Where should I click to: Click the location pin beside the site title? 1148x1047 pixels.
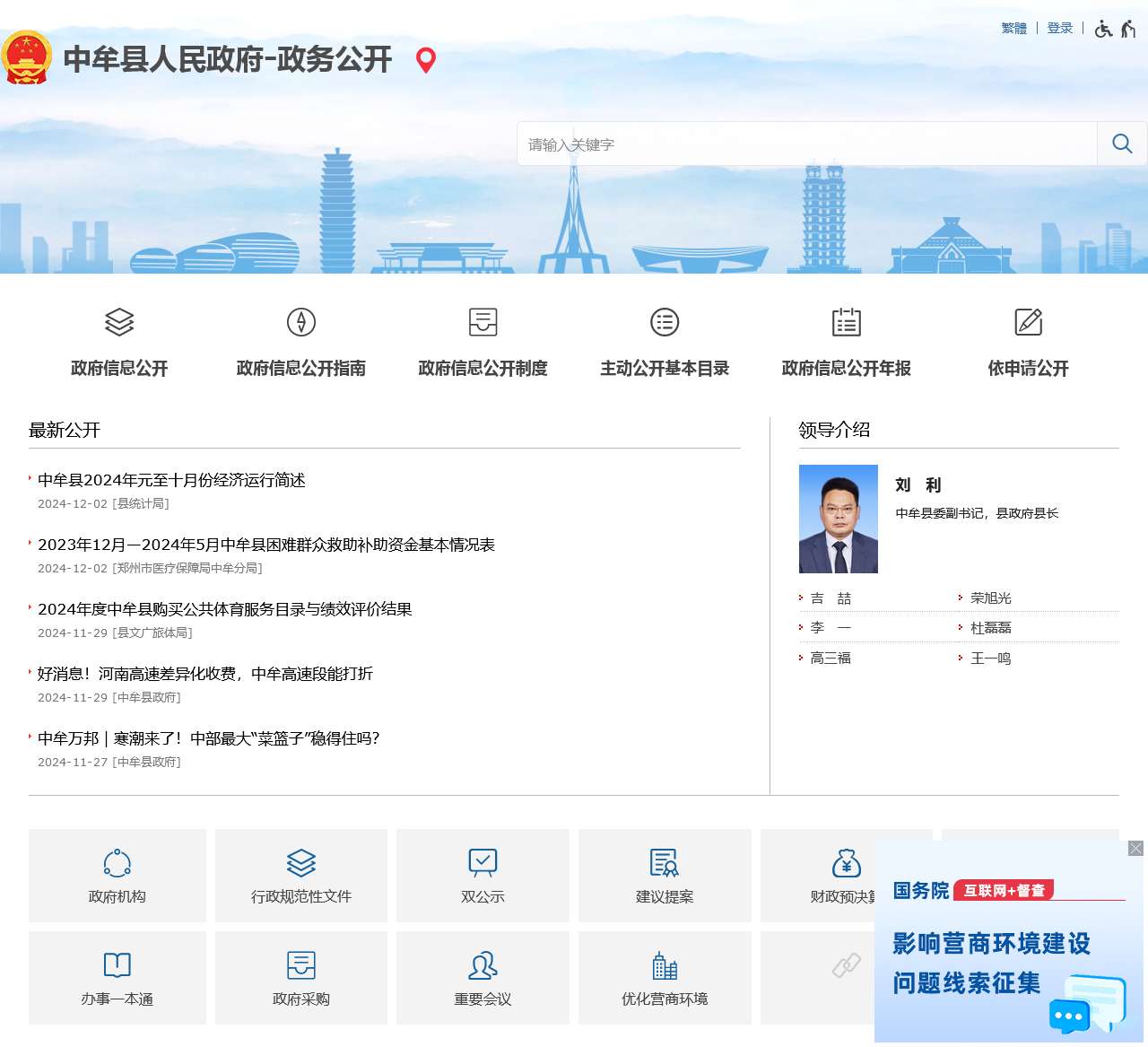click(x=425, y=60)
